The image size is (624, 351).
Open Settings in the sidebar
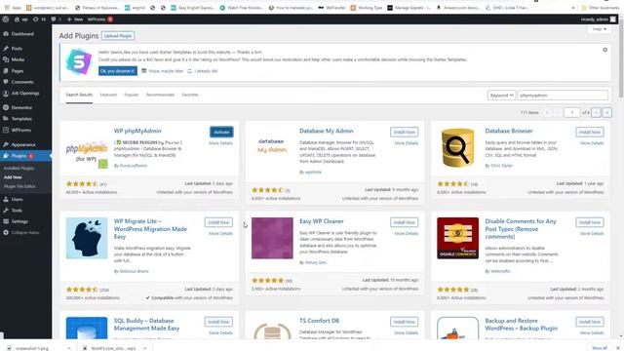pos(19,221)
